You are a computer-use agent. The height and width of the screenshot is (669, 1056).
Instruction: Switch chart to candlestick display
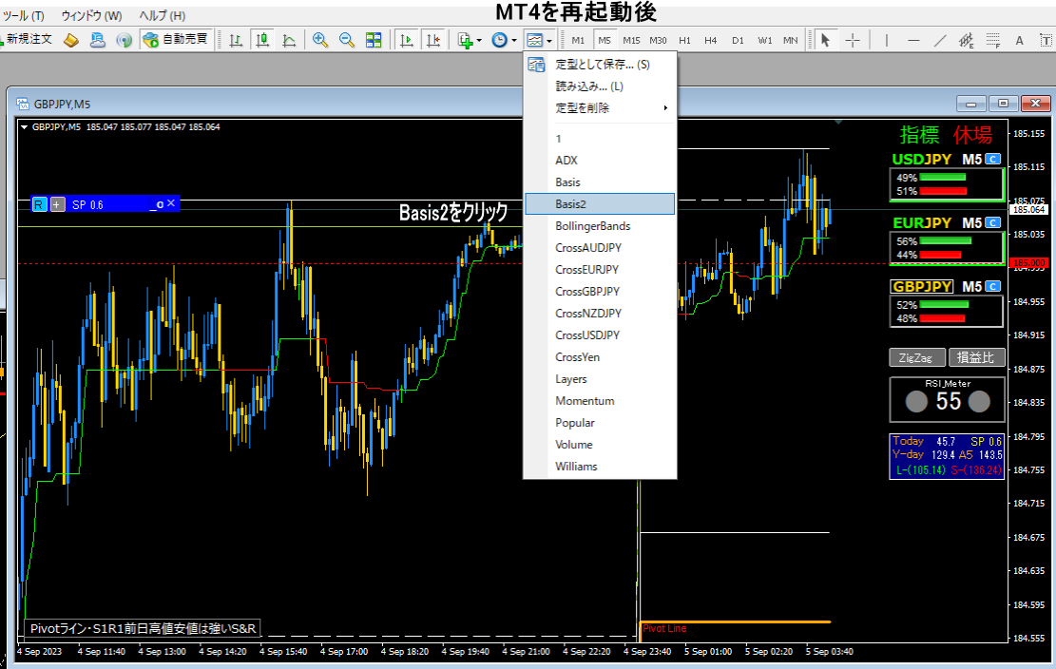262,40
